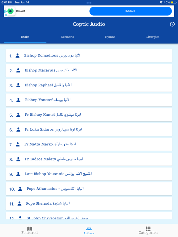Screen dimensions: 178x237
Task: Switch to the Liturgies tab
Action: coord(153,37)
